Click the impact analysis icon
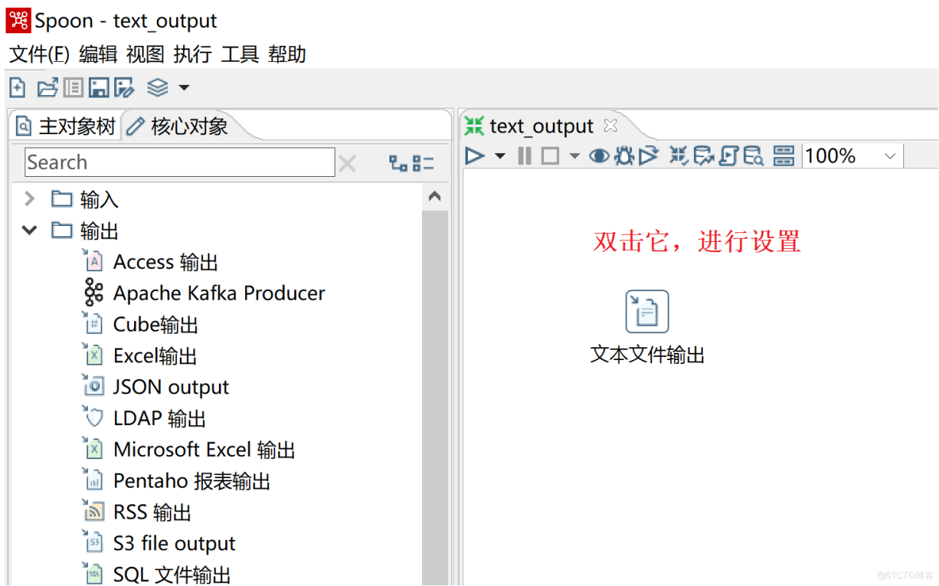 coord(703,156)
